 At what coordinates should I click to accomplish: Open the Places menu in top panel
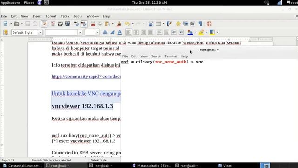[29, 3]
